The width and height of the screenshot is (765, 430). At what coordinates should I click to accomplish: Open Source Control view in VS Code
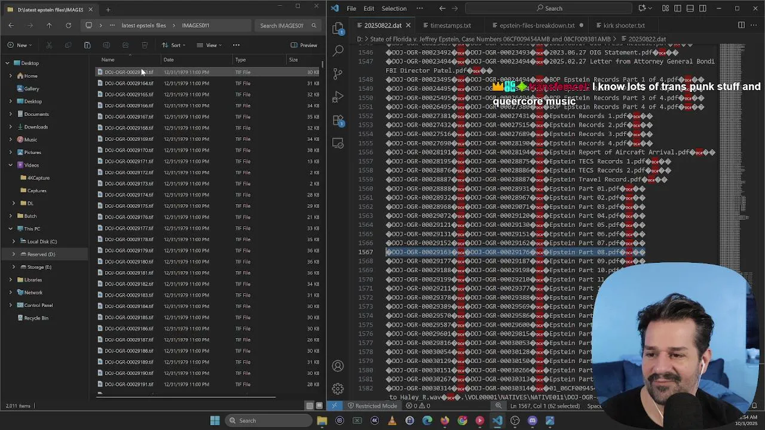pyautogui.click(x=338, y=74)
